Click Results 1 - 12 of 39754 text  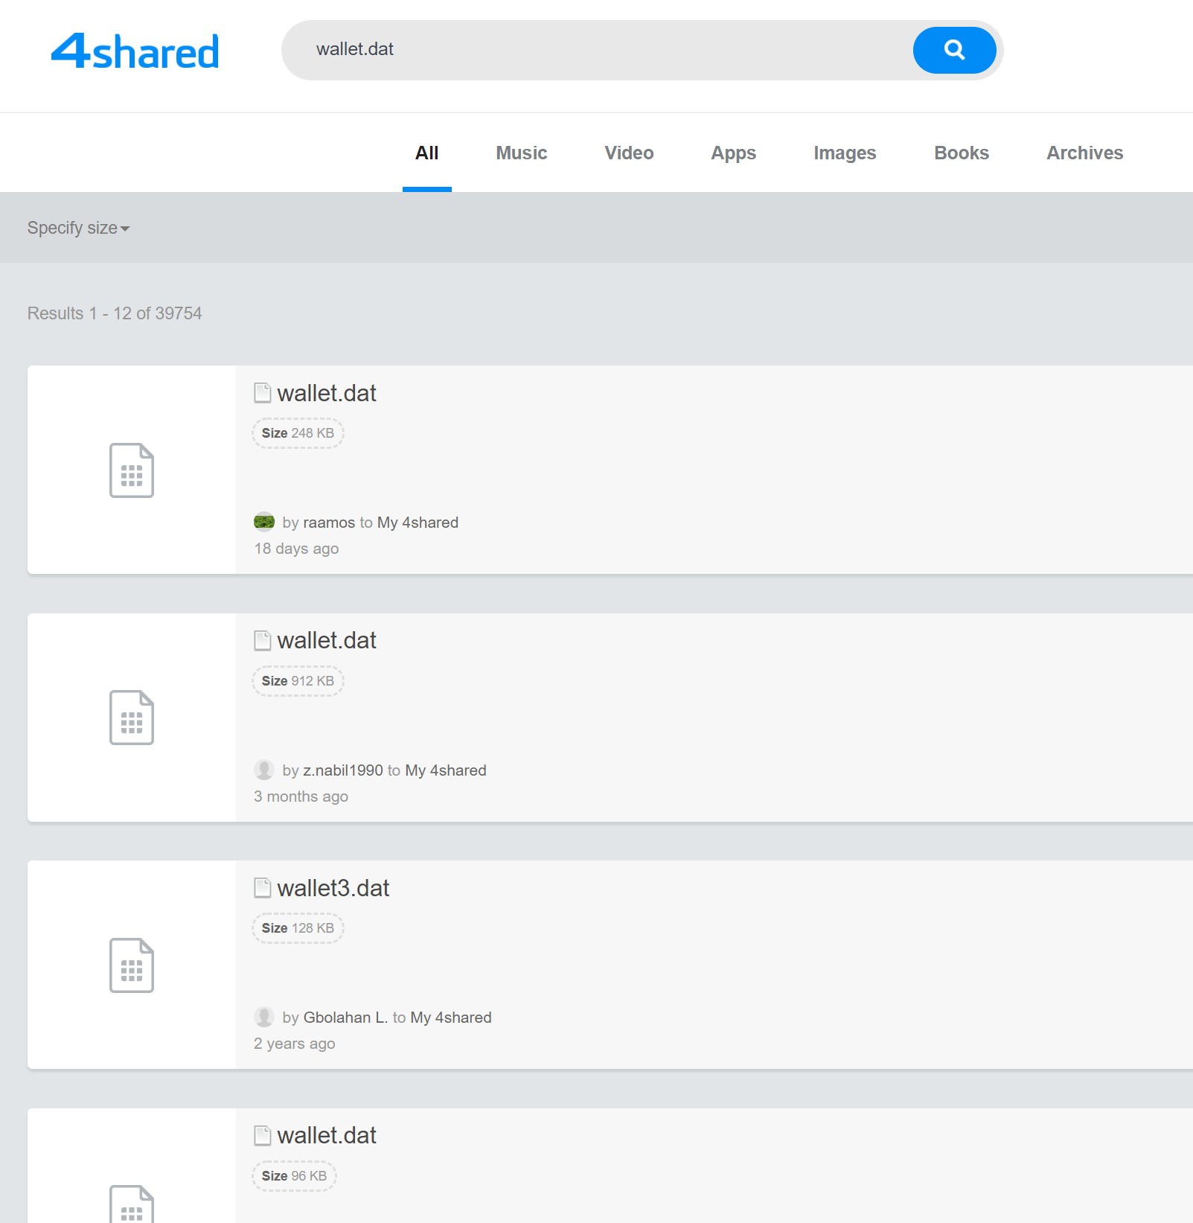pyautogui.click(x=115, y=313)
